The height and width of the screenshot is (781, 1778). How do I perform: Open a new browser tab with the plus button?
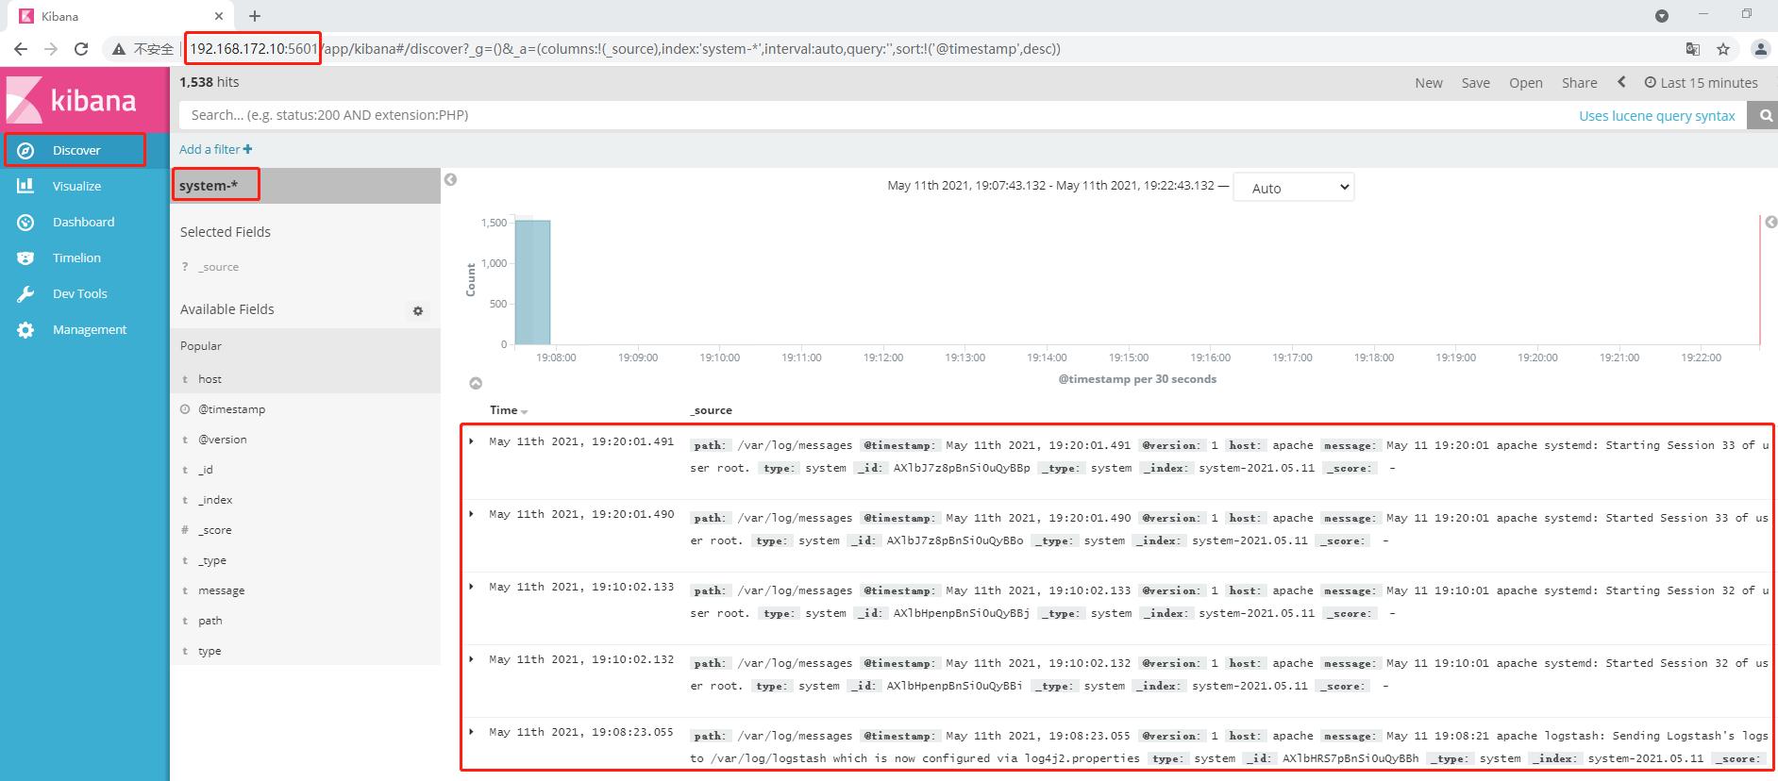point(255,16)
